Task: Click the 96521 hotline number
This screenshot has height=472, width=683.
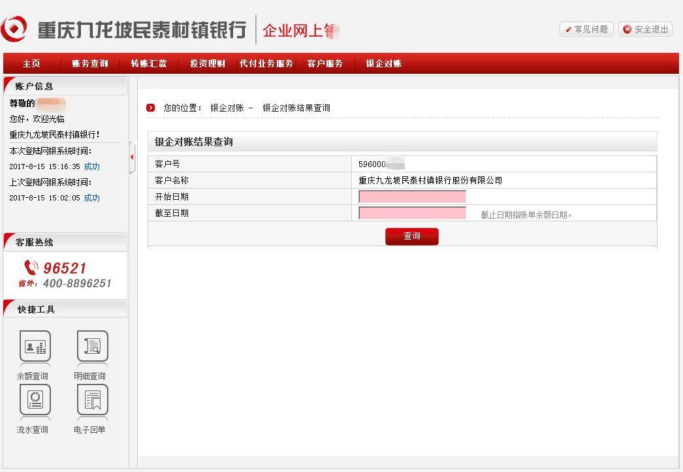Action: pos(65,268)
